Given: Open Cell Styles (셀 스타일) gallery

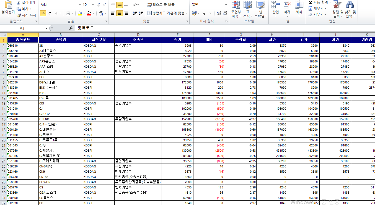Looking at the screenshot, I should (x=260, y=9).
